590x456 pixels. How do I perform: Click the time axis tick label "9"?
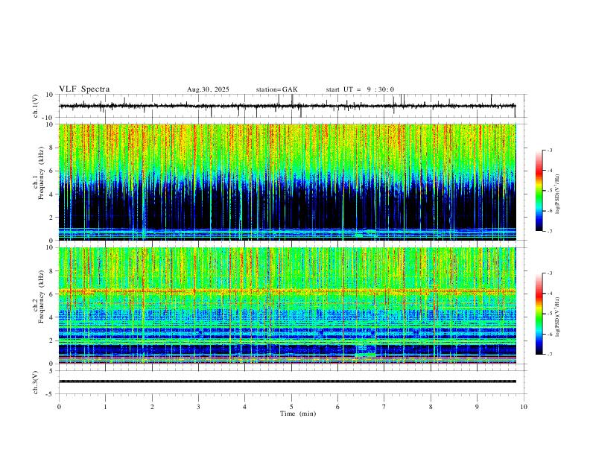[477, 407]
